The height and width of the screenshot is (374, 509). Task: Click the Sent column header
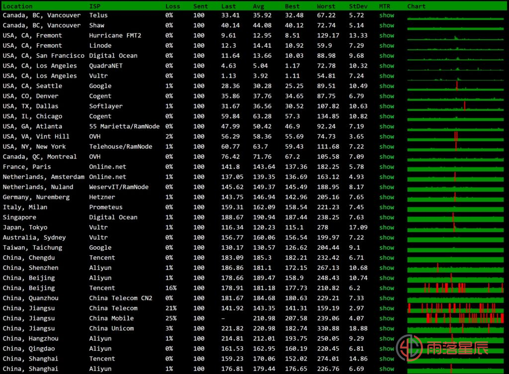[x=200, y=6]
